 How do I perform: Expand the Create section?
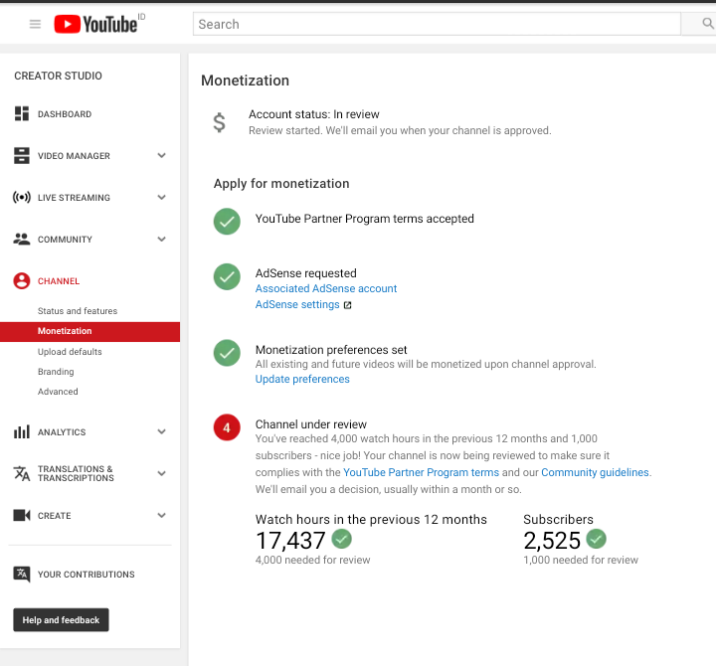tap(162, 515)
